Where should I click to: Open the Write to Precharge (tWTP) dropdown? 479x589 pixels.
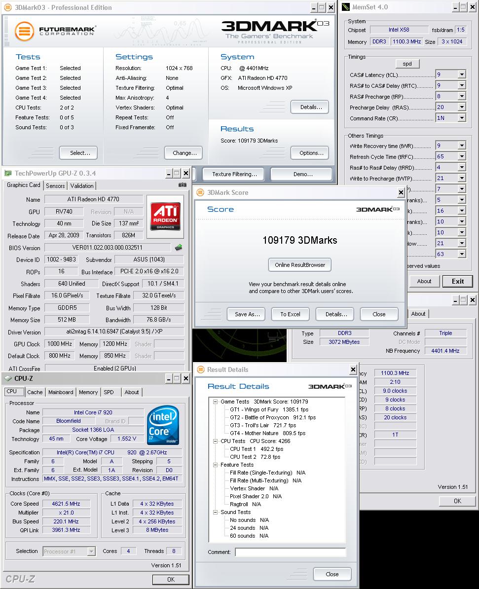(462, 178)
